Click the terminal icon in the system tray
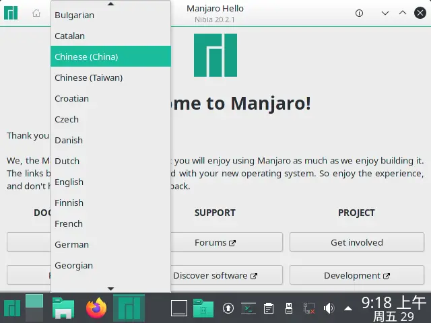 [248, 309]
